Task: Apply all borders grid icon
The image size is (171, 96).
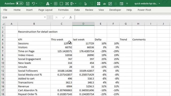Action: coord(56,3)
